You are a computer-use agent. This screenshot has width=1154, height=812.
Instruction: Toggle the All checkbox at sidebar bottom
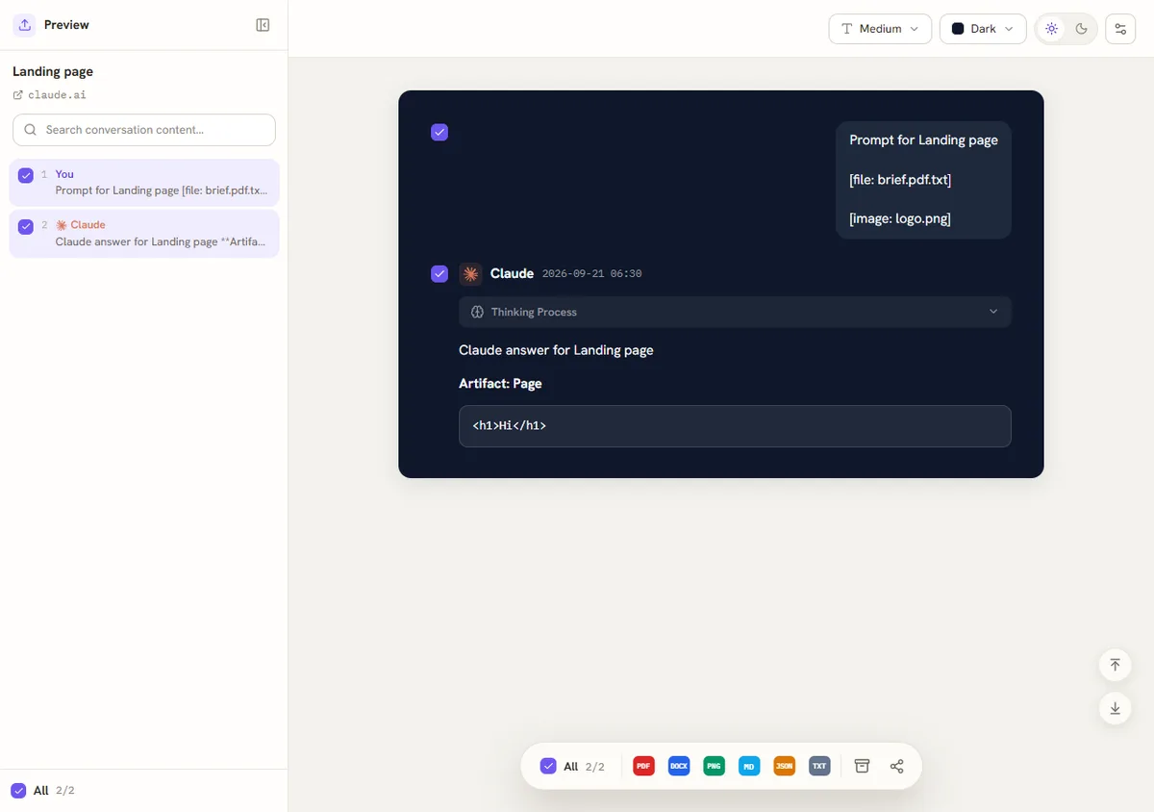point(18,791)
